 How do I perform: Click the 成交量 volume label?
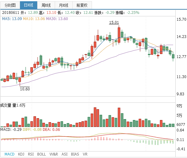click(x=6, y=105)
